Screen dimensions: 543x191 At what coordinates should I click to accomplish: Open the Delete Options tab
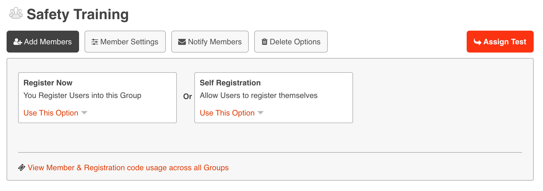291,42
